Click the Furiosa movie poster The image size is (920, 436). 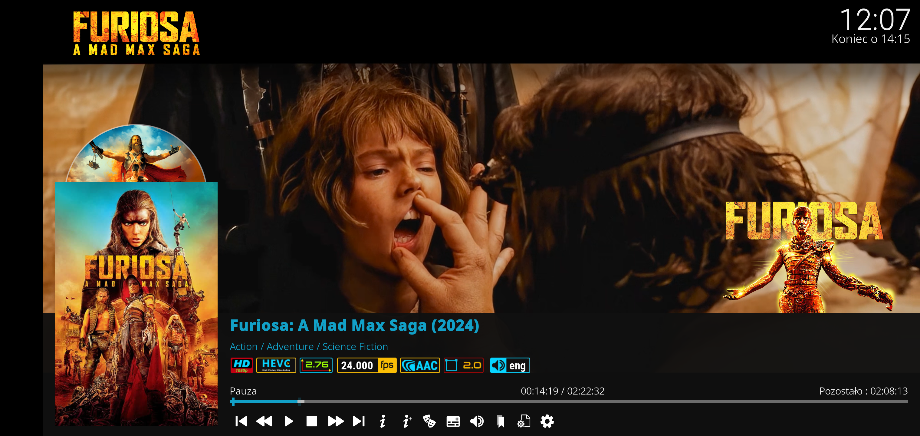tap(136, 304)
